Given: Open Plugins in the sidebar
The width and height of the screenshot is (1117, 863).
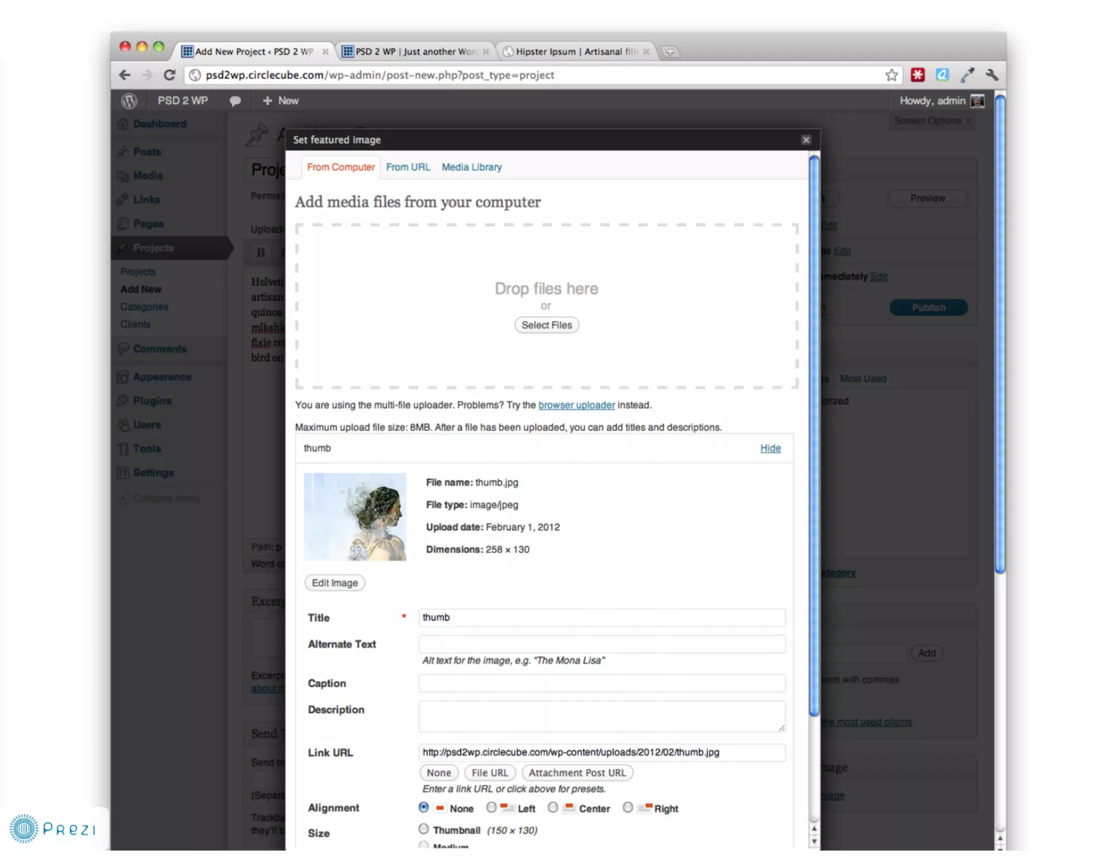Looking at the screenshot, I should pos(152,401).
